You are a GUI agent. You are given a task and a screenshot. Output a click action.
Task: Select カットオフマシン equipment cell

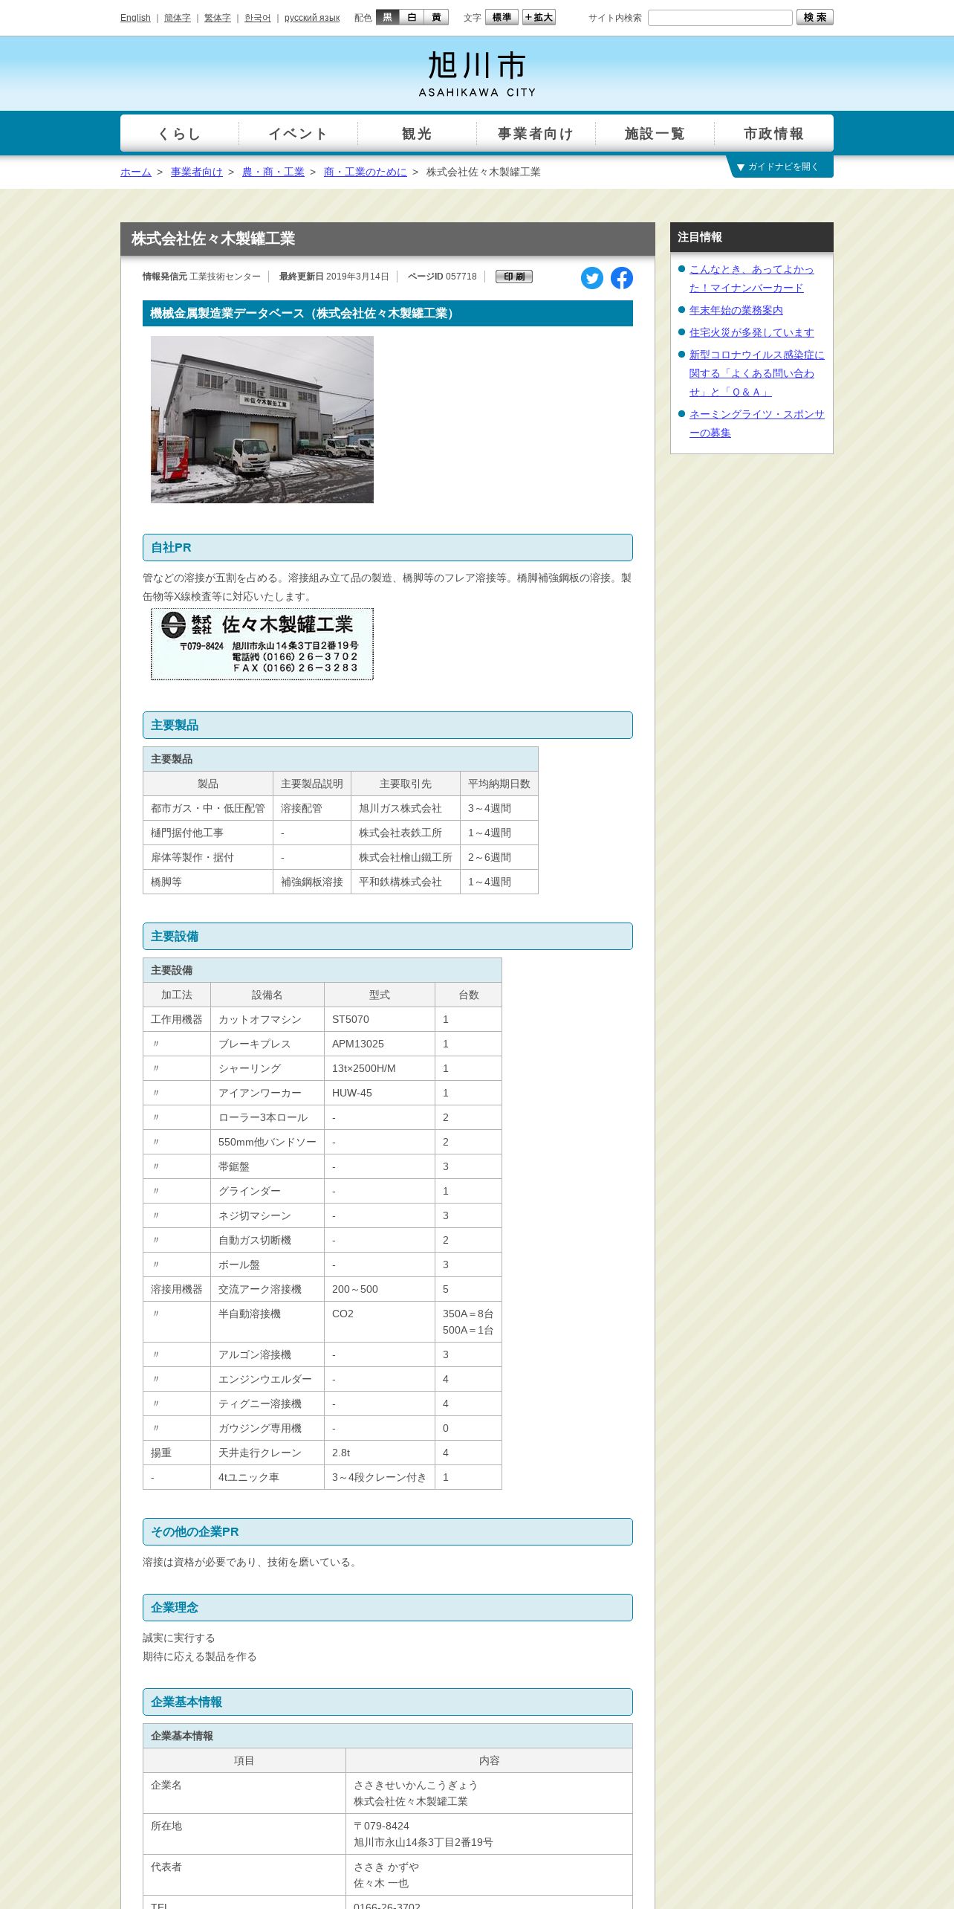pos(267,1019)
